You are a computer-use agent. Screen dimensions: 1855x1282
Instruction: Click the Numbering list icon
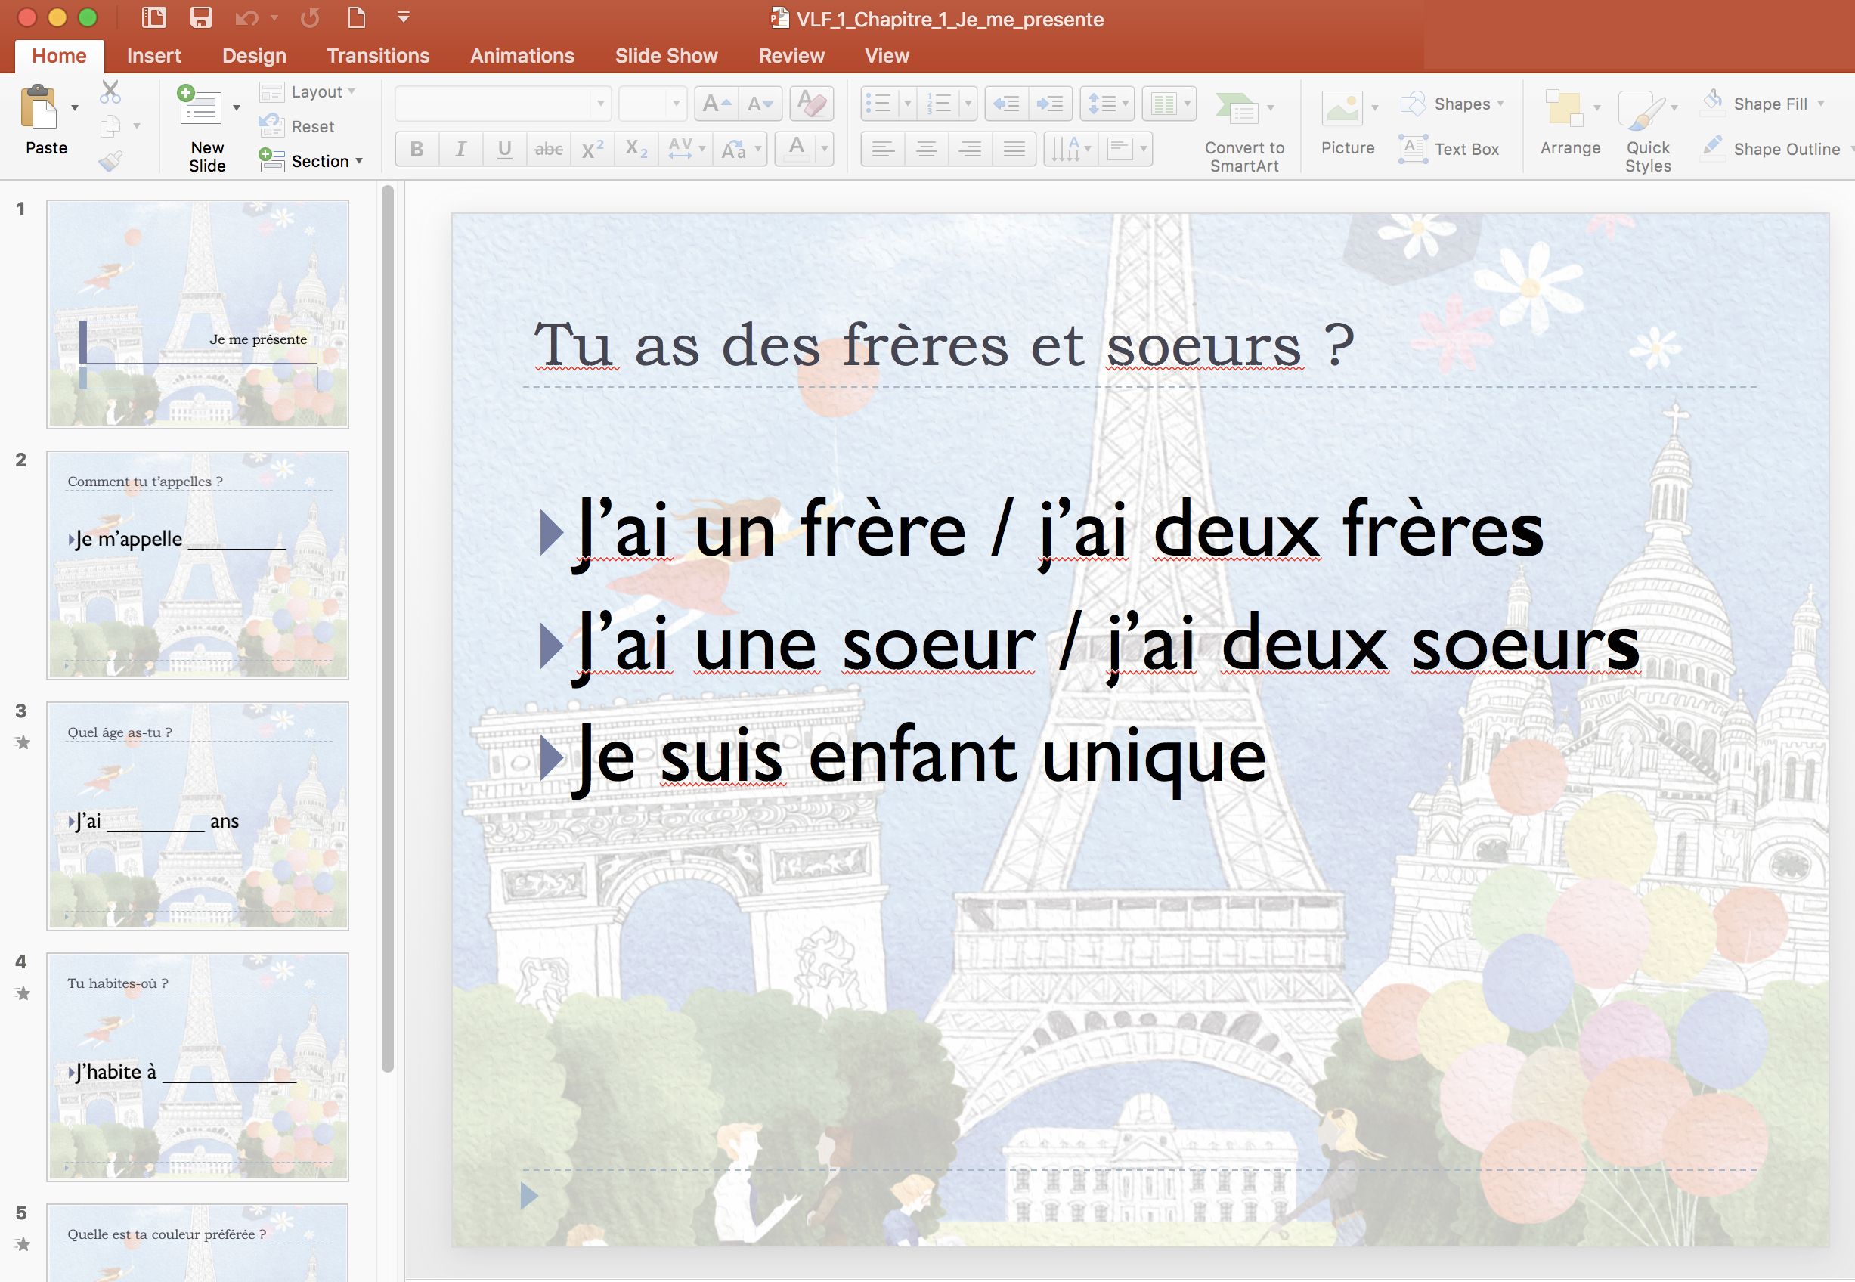[939, 104]
